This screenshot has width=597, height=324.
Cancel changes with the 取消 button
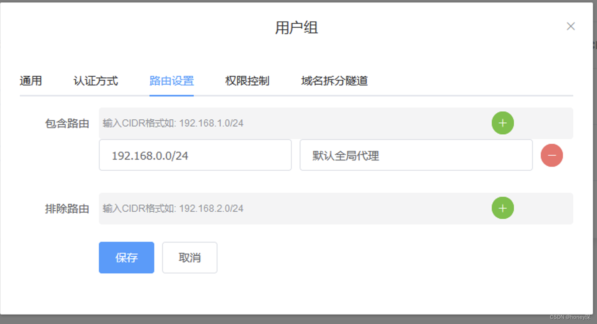click(x=190, y=258)
